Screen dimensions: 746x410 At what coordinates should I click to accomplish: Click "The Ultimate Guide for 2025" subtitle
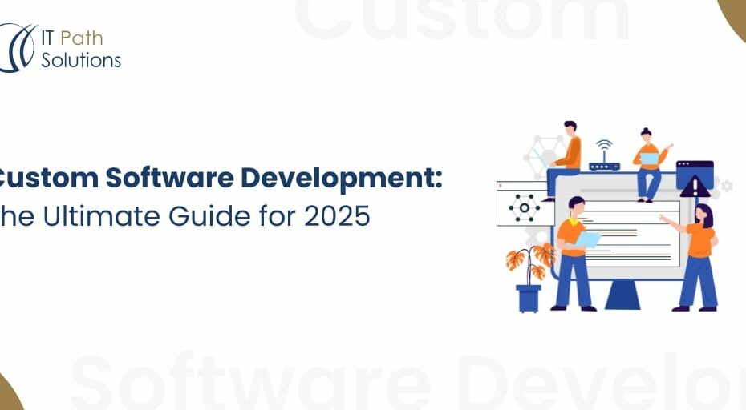coord(184,216)
